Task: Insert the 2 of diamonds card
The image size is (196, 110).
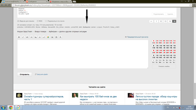Action: [x=157, y=41]
